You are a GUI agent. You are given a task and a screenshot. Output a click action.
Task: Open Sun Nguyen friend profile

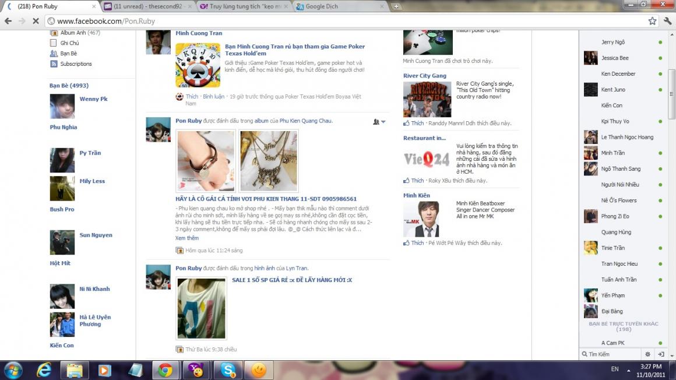(x=96, y=235)
